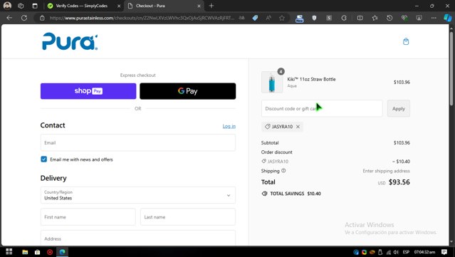This screenshot has width=455, height=257.
Task: Click the Pura logo
Action: 70,41
